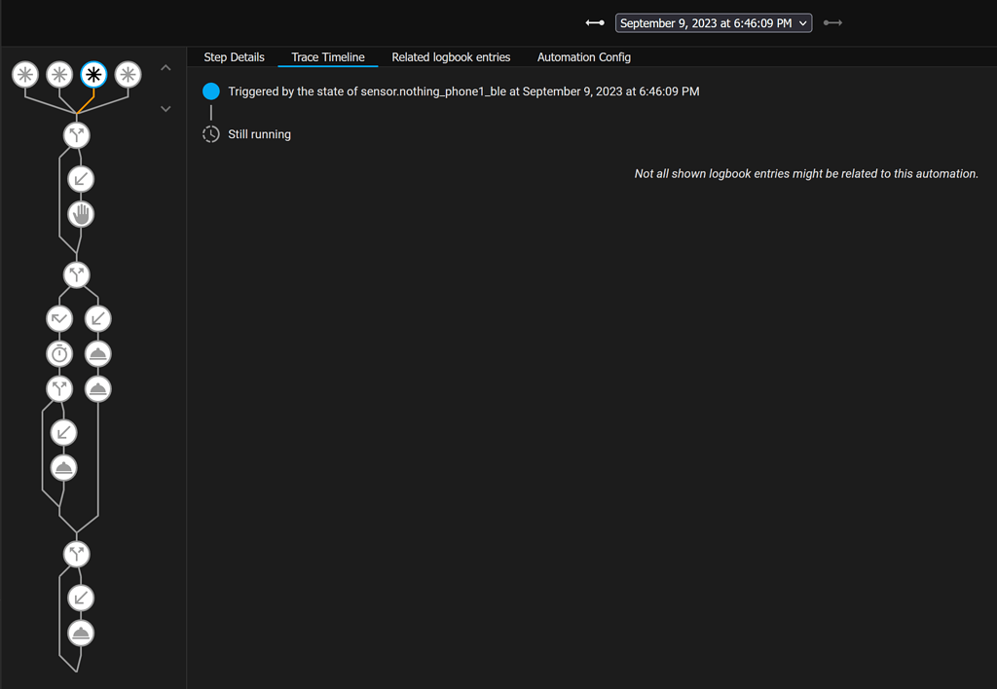Viewport: 997px width, 689px height.
Task: Select the condition check node above the delay icon
Action: pos(59,318)
